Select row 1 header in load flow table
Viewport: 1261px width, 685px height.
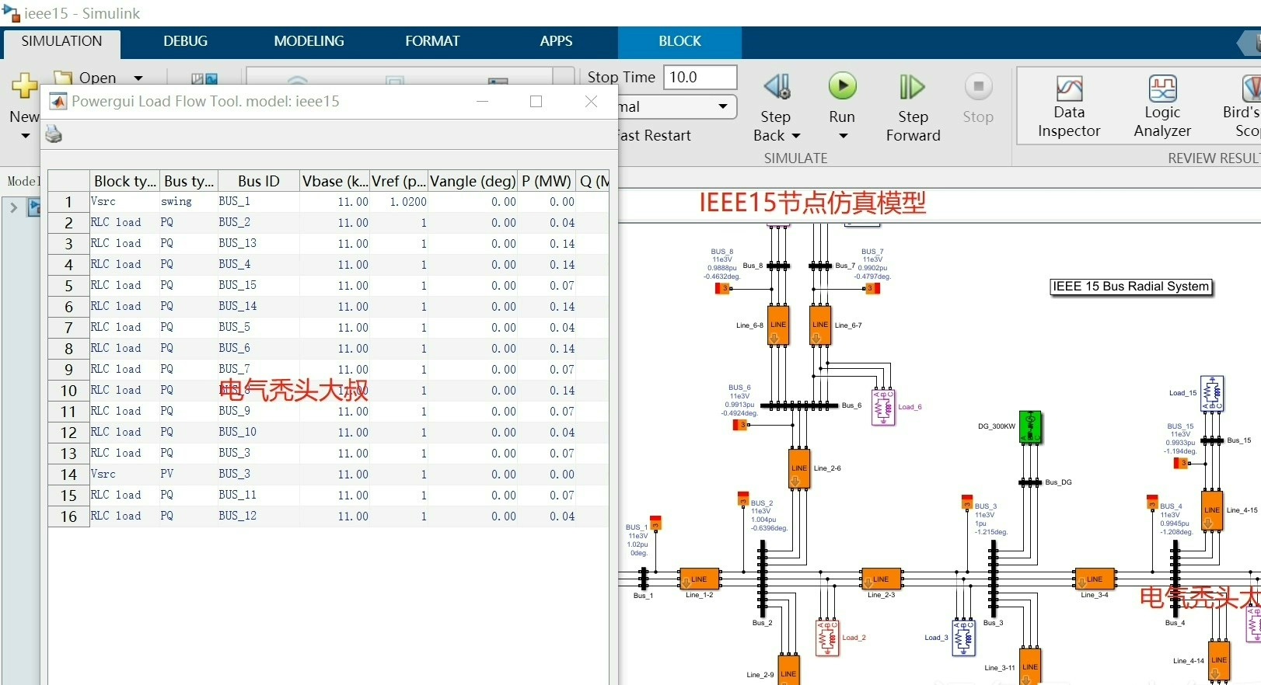(68, 202)
